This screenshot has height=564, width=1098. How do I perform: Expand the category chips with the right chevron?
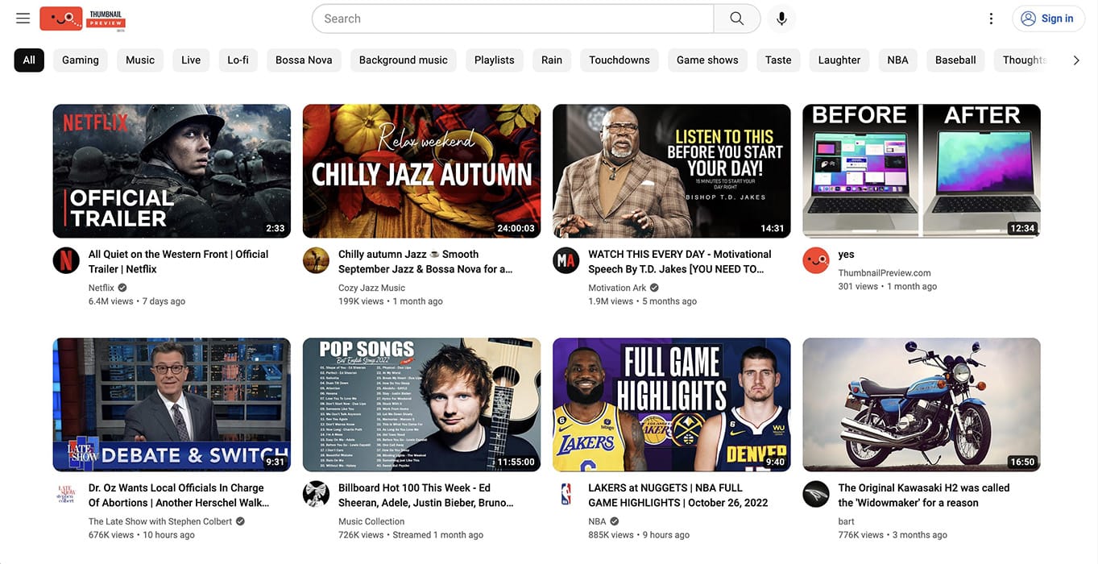click(1075, 59)
